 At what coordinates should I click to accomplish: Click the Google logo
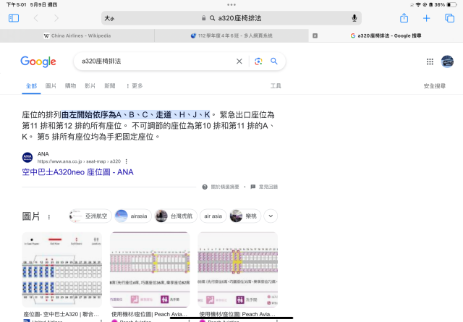(x=38, y=62)
